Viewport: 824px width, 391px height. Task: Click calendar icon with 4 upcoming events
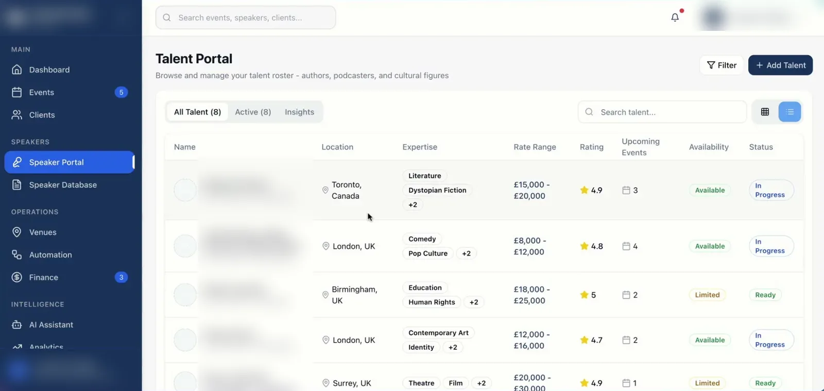[626, 246]
